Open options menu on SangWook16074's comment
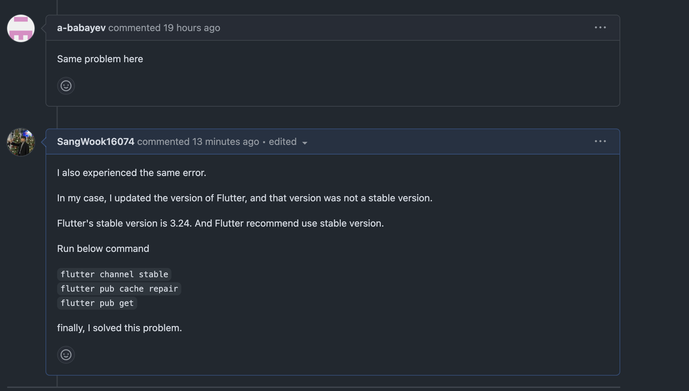Image resolution: width=689 pixels, height=391 pixels. pyautogui.click(x=600, y=141)
